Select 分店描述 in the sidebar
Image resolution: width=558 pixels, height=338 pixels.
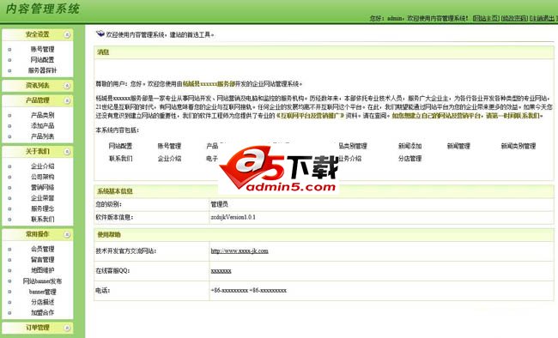tap(42, 302)
